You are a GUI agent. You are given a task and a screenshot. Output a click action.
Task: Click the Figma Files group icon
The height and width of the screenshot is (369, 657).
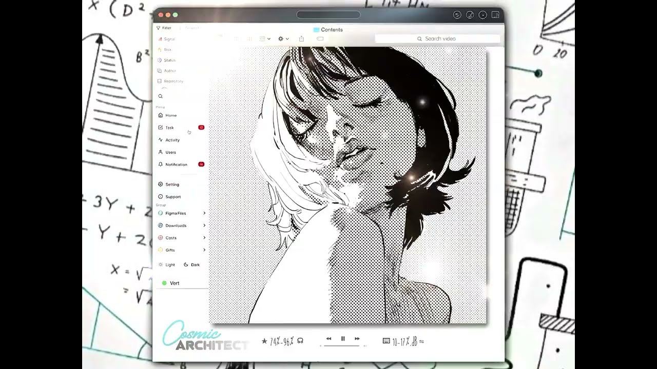(x=161, y=213)
